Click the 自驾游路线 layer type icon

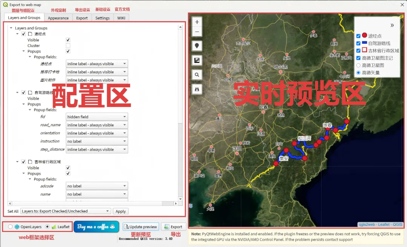30,93
